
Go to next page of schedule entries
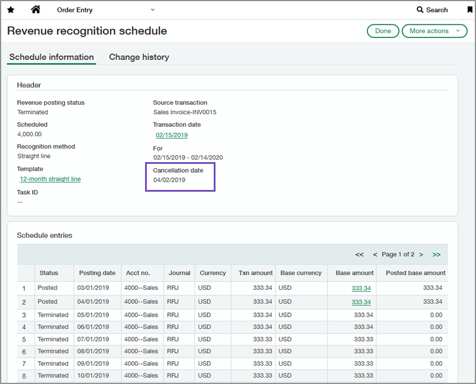pyautogui.click(x=421, y=254)
